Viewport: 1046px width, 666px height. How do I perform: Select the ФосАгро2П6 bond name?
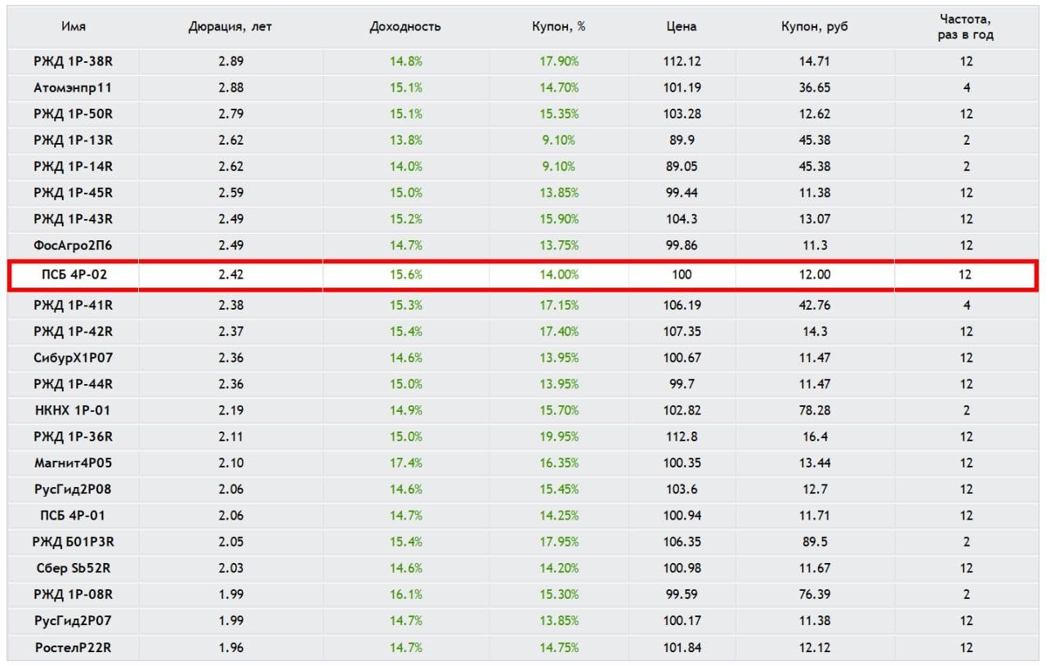pos(73,245)
